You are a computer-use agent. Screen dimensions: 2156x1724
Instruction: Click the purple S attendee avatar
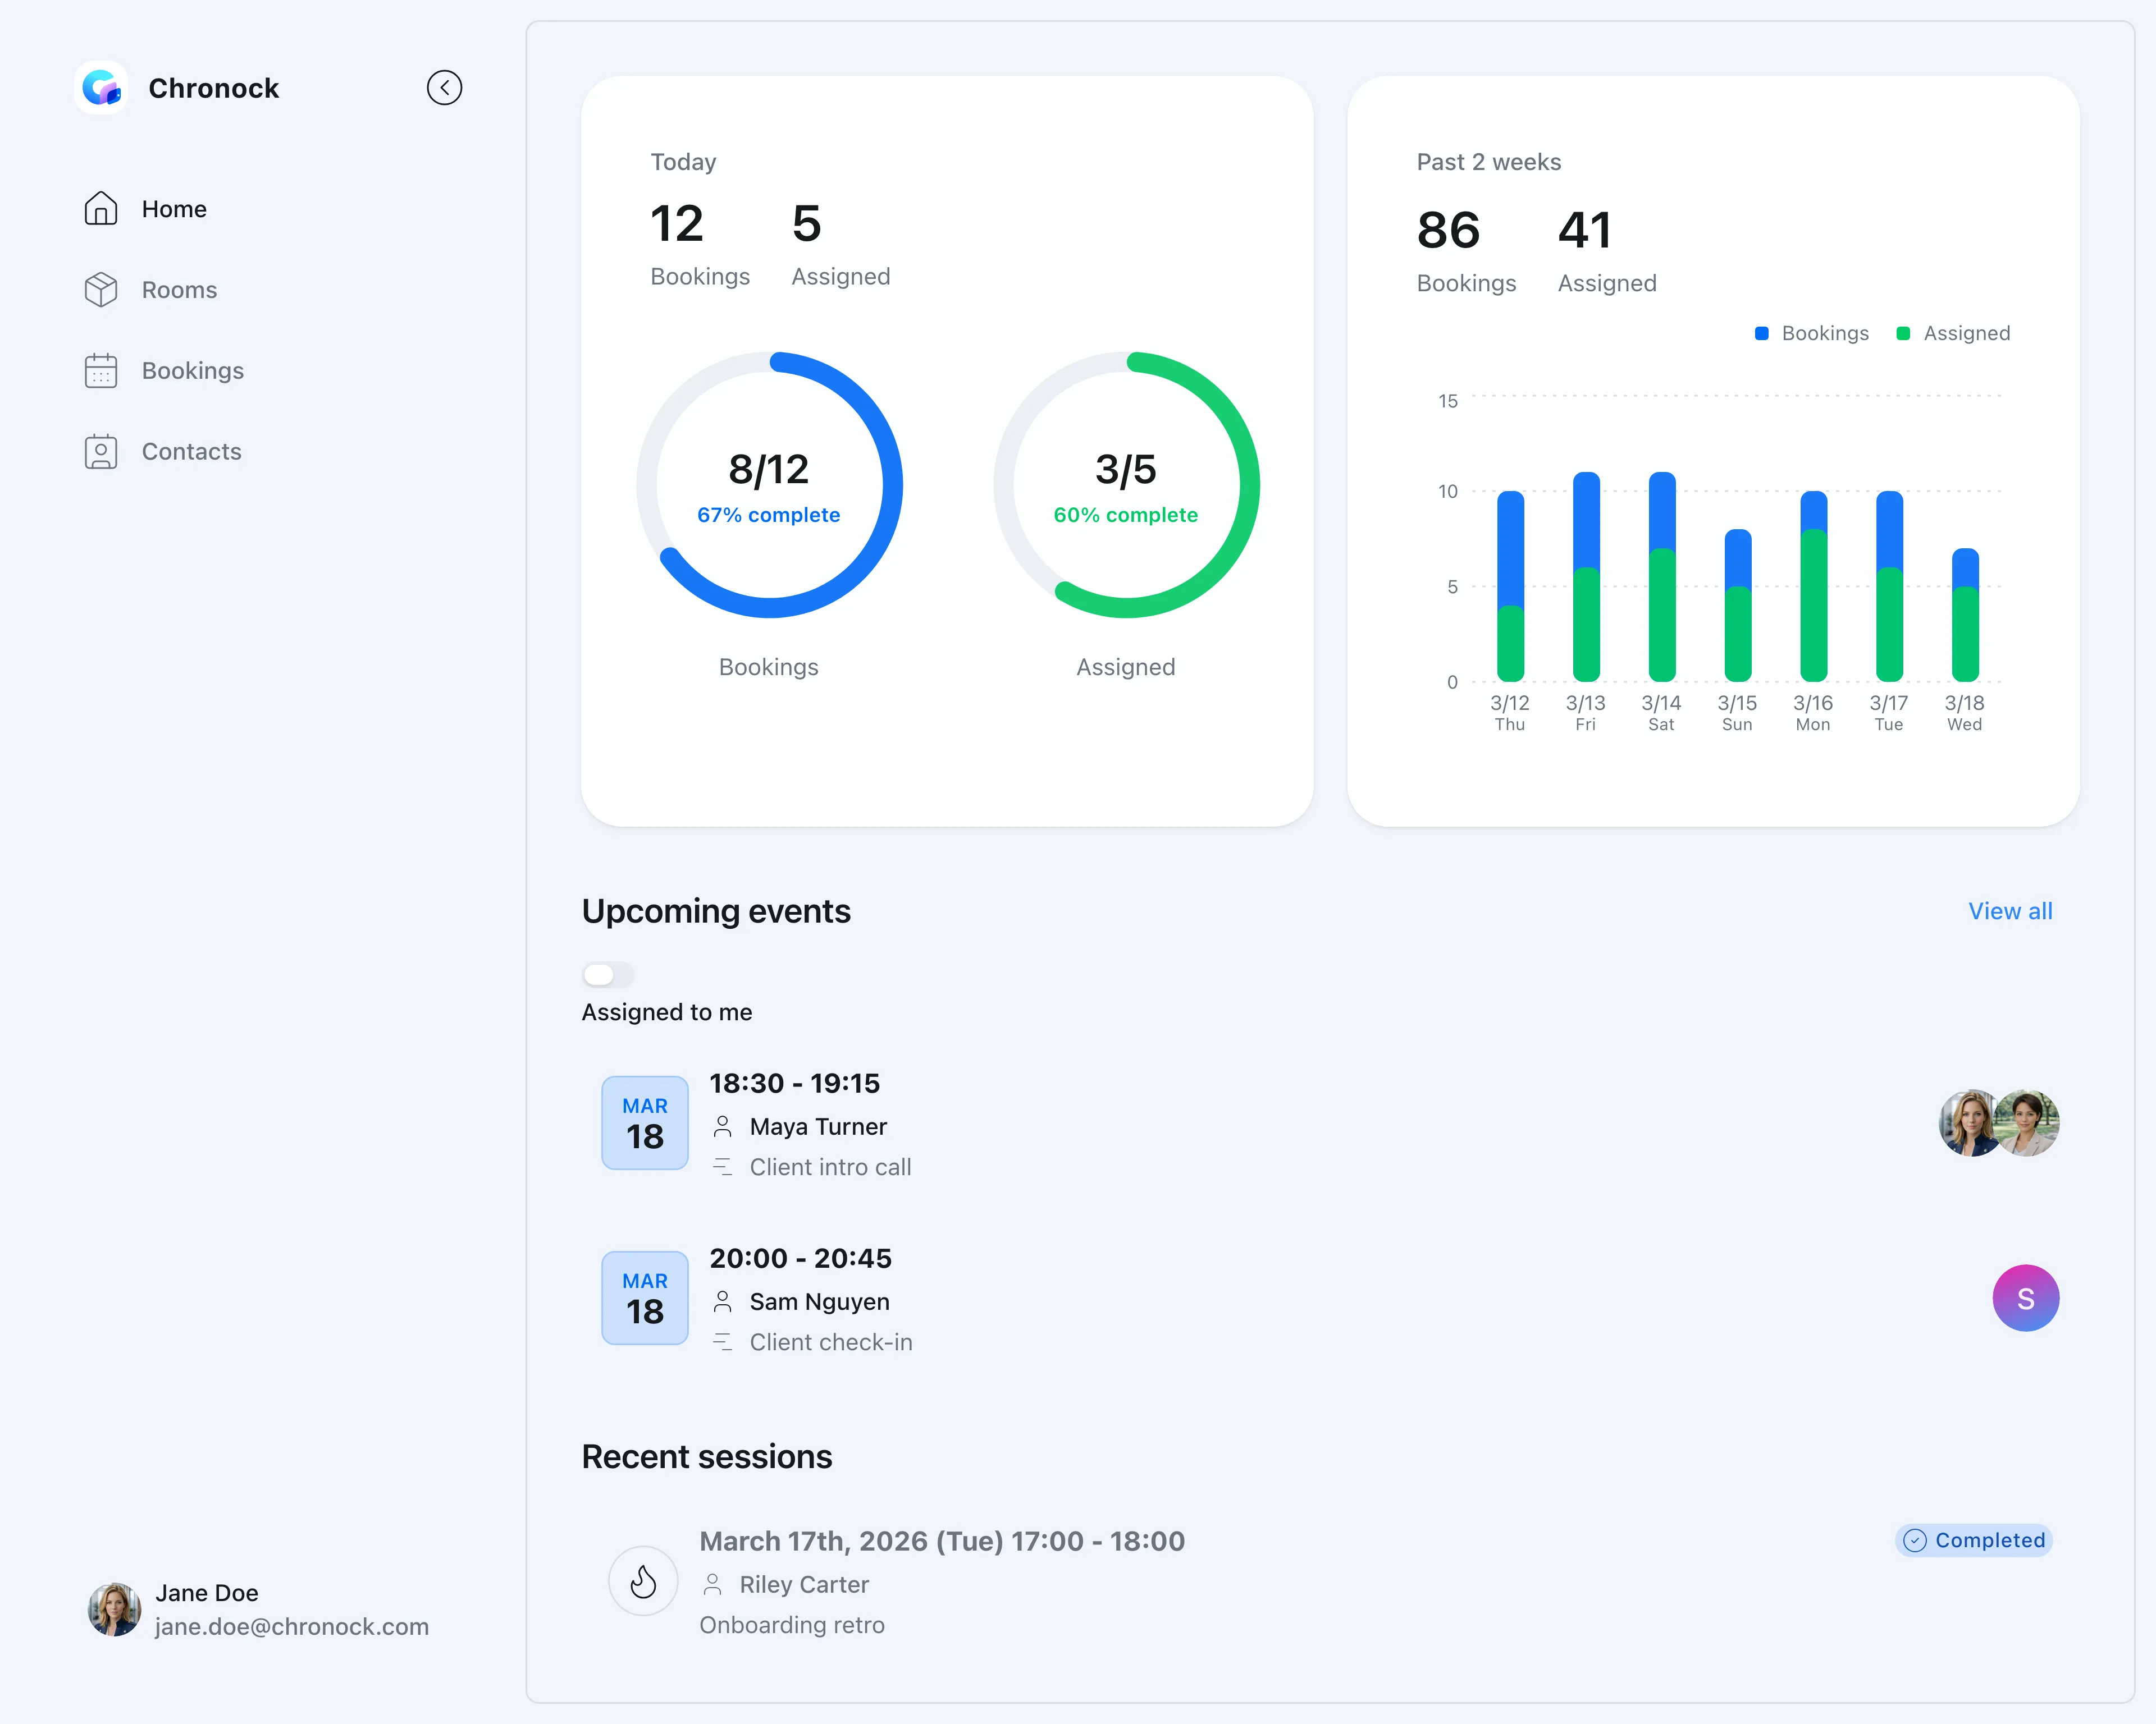pos(2026,1298)
